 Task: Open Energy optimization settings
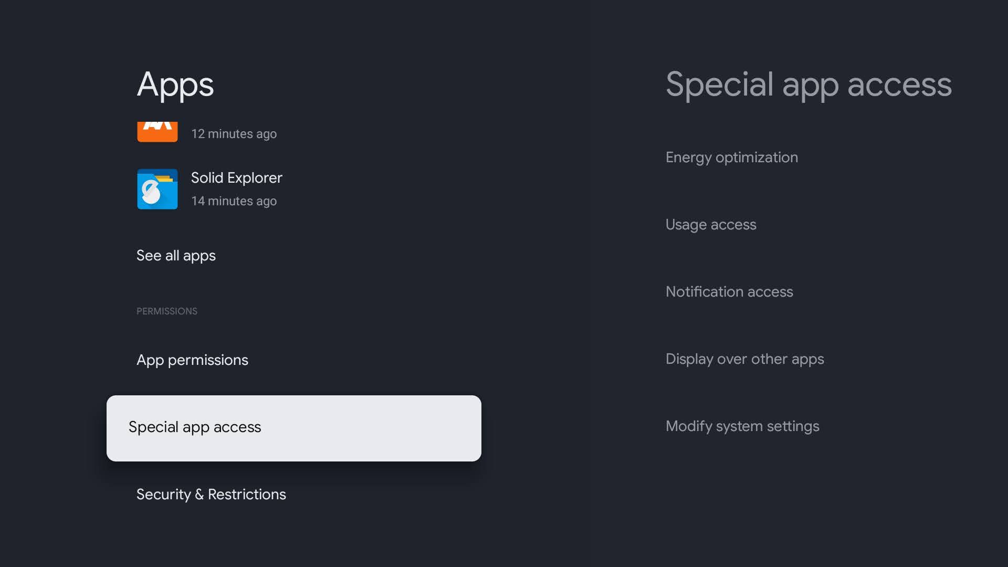pos(731,157)
